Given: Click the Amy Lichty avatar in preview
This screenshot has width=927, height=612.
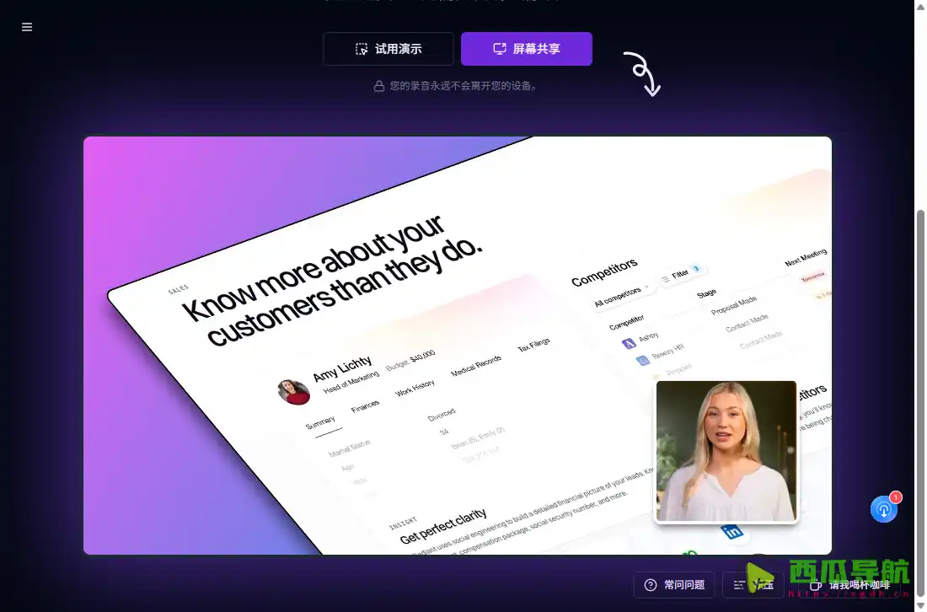Looking at the screenshot, I should coord(294,392).
